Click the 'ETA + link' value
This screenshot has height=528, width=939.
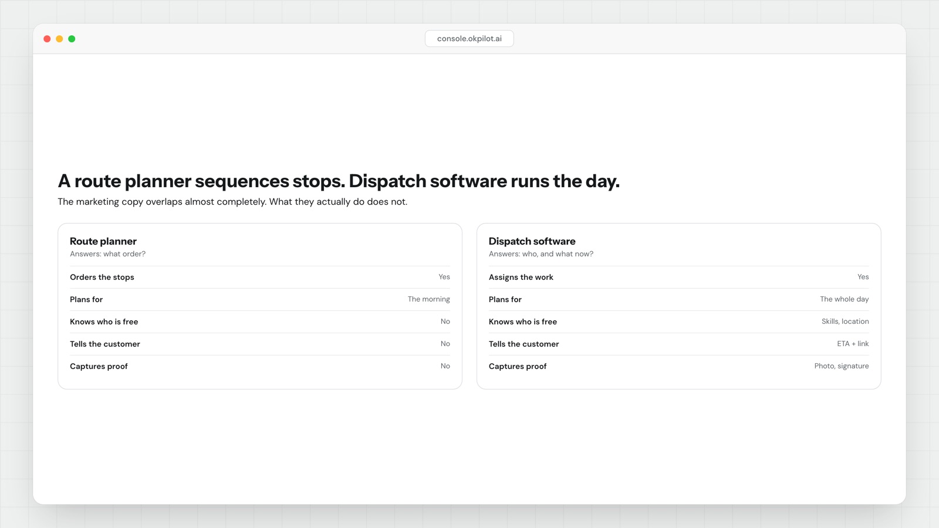tap(853, 344)
